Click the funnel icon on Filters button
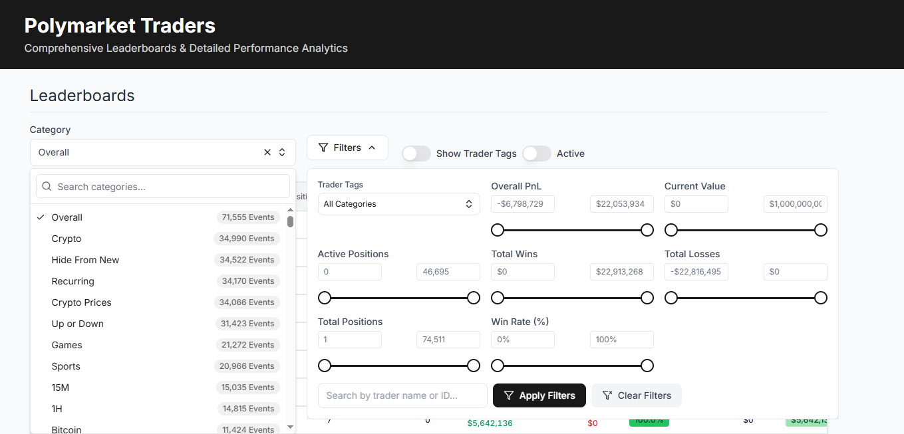Viewport: 904px width, 434px height. pos(323,148)
